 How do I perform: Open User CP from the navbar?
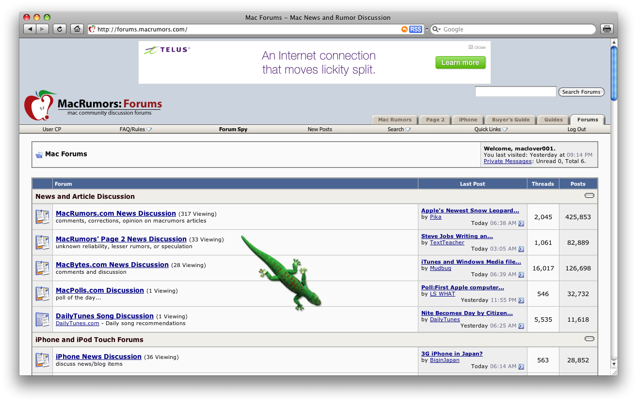click(x=52, y=129)
